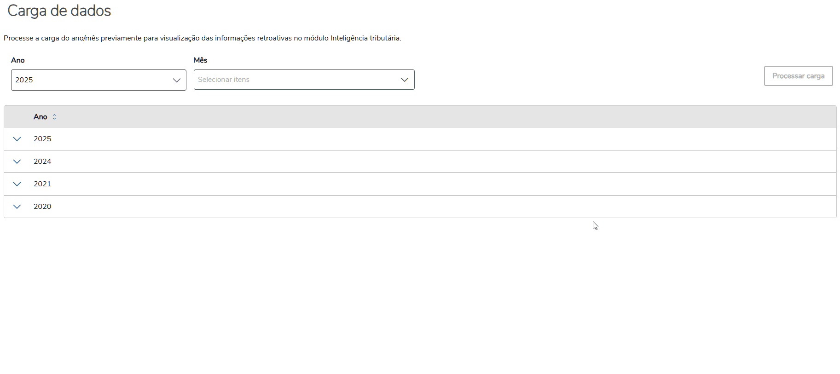
Task: Click the 'Carga de dados' page heading
Action: tap(59, 11)
